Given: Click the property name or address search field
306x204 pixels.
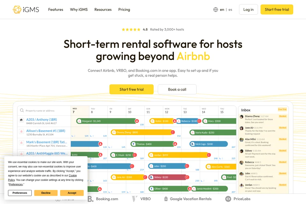Looking at the screenshot, I should coord(44,111).
